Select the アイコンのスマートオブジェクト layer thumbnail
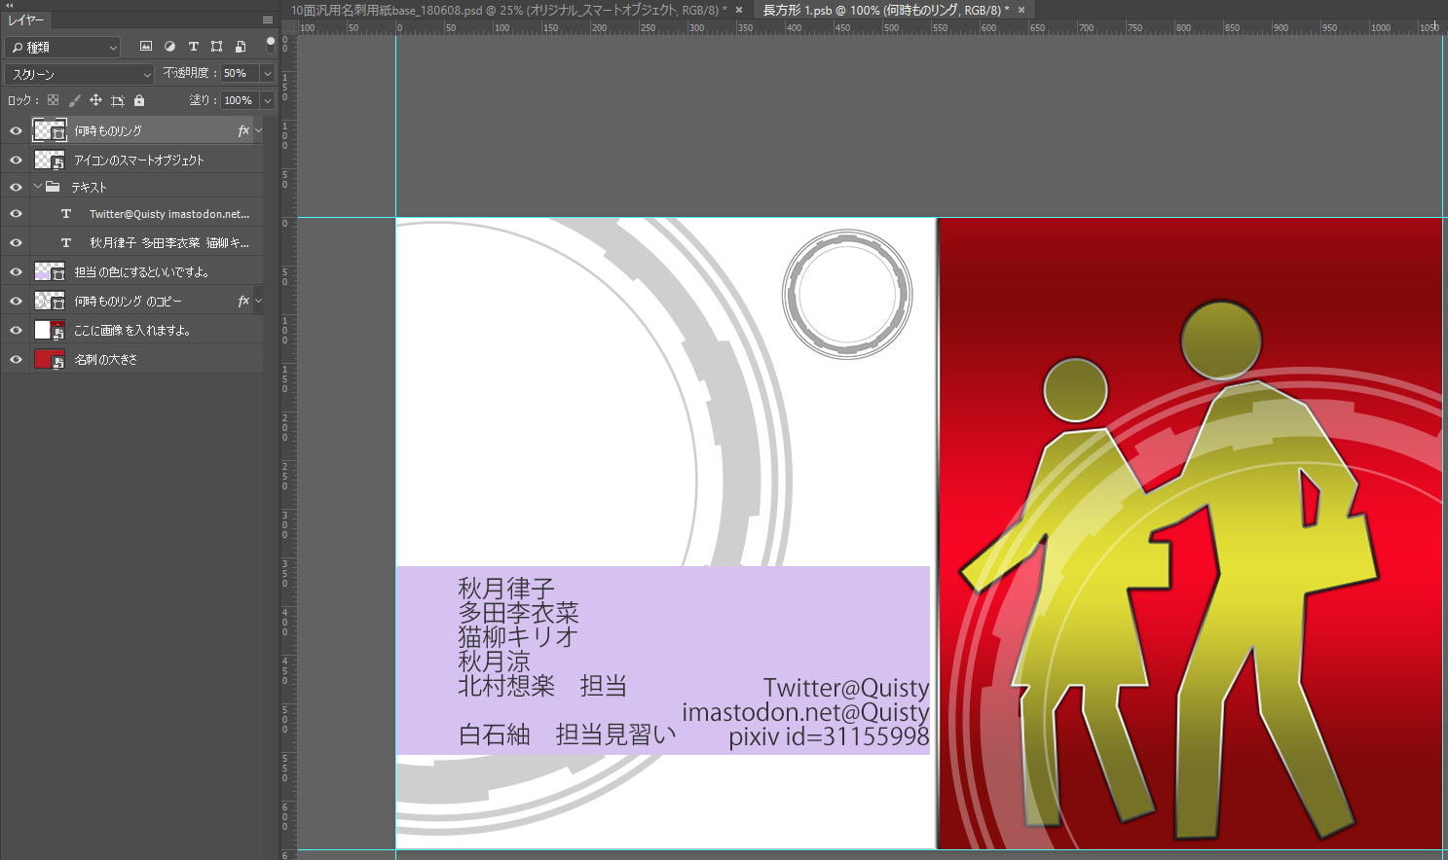Screen dimensions: 1448x860 50,160
